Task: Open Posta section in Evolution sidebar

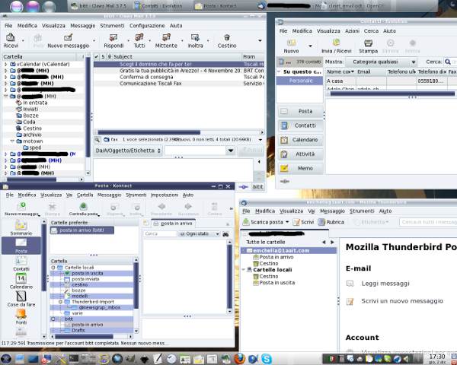Action: pos(301,111)
